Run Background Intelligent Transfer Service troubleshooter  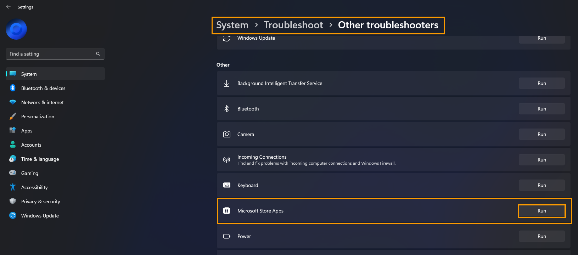(542, 83)
